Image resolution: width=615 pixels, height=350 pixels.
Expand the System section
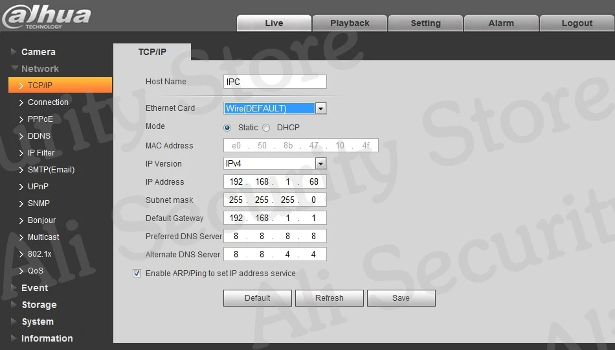click(38, 321)
